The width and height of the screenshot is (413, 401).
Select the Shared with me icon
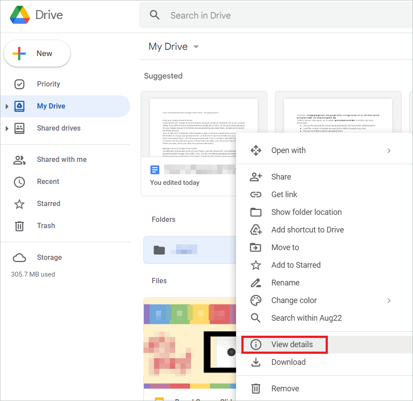tap(19, 159)
